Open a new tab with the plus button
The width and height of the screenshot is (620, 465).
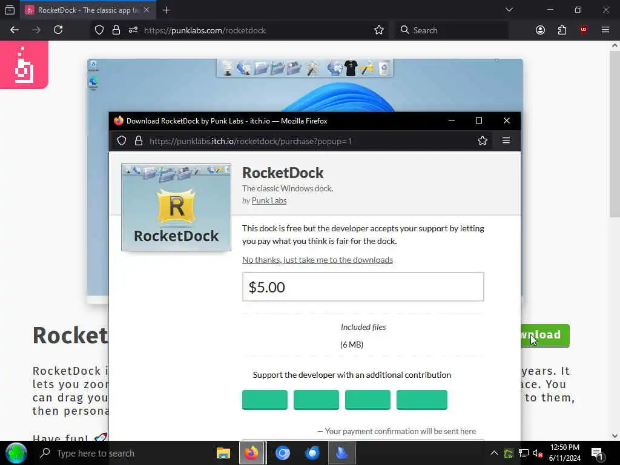166,10
